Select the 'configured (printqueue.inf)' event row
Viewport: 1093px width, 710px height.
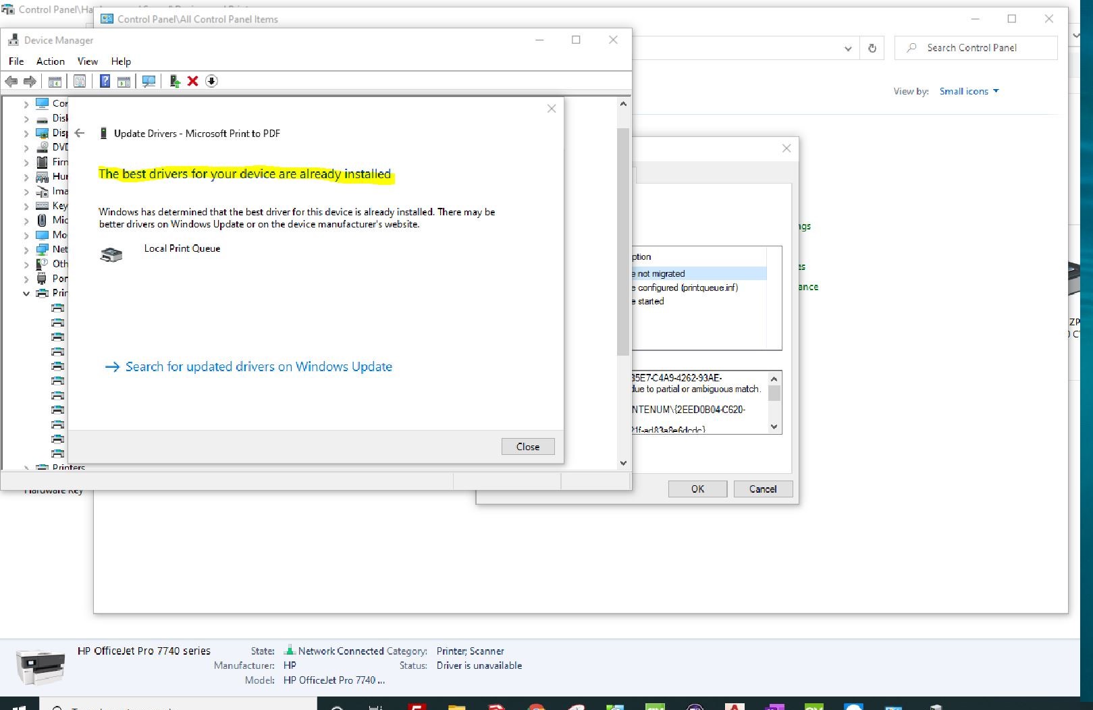[699, 288]
